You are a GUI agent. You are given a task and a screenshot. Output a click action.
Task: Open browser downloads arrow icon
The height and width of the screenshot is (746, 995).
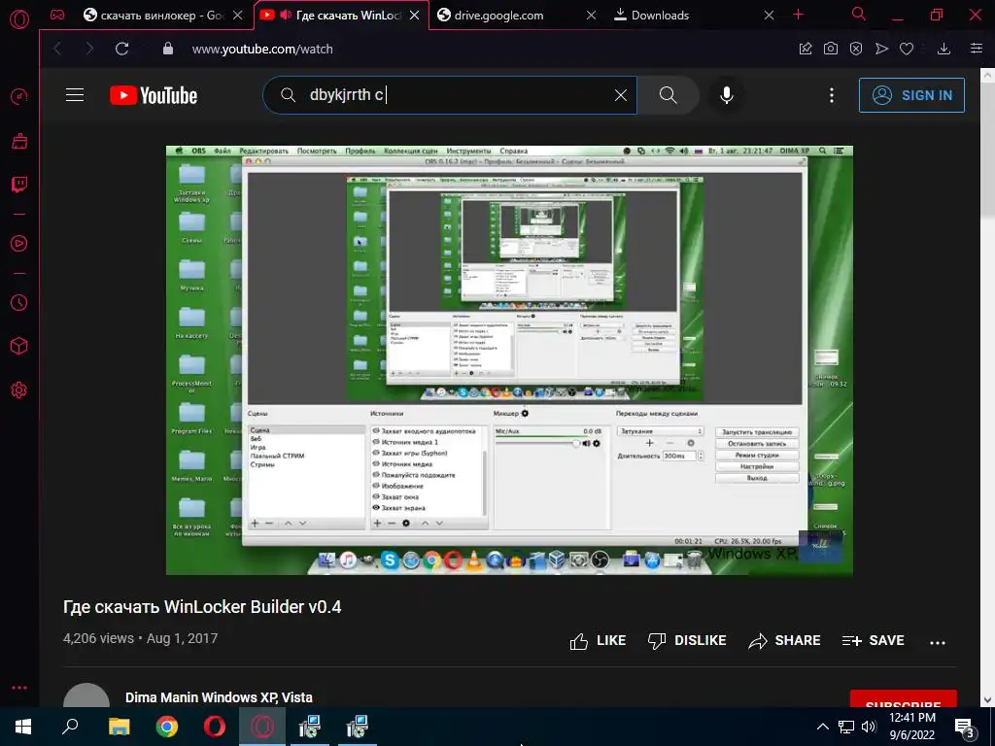tap(944, 49)
